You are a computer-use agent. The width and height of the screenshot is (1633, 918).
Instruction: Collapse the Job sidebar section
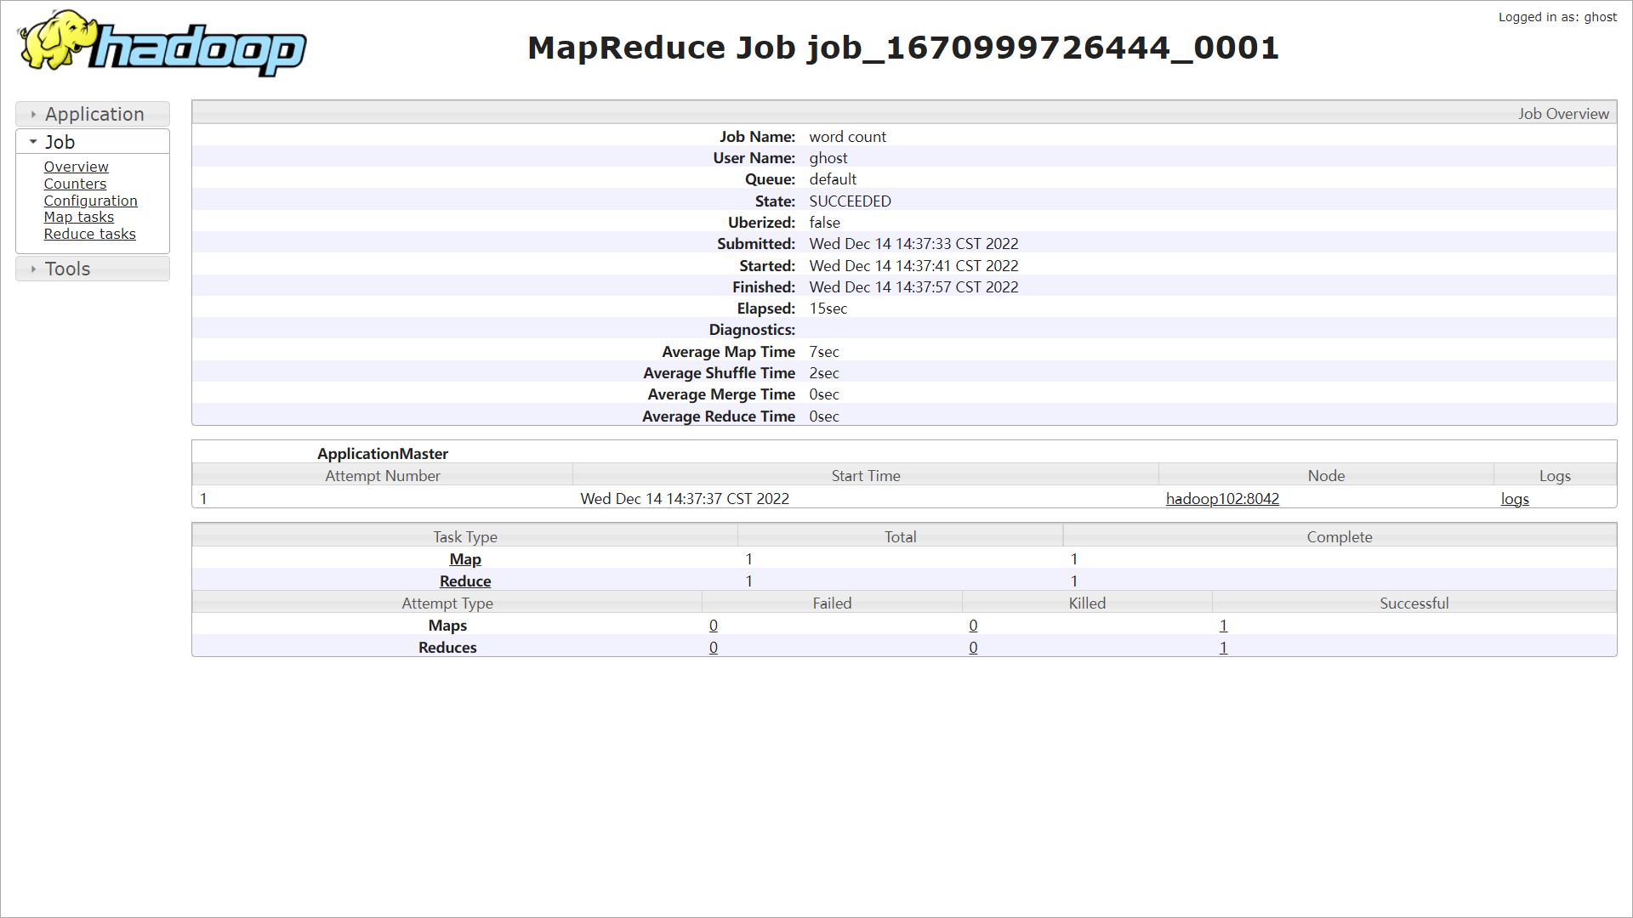(x=60, y=142)
